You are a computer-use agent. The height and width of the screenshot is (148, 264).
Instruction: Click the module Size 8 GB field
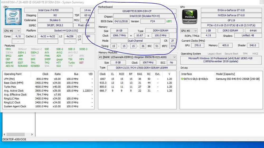[x=118, y=62]
